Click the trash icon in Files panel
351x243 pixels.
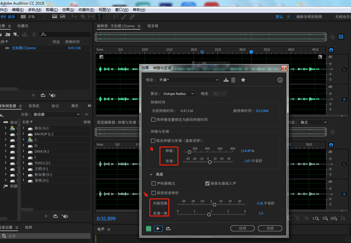point(34,34)
